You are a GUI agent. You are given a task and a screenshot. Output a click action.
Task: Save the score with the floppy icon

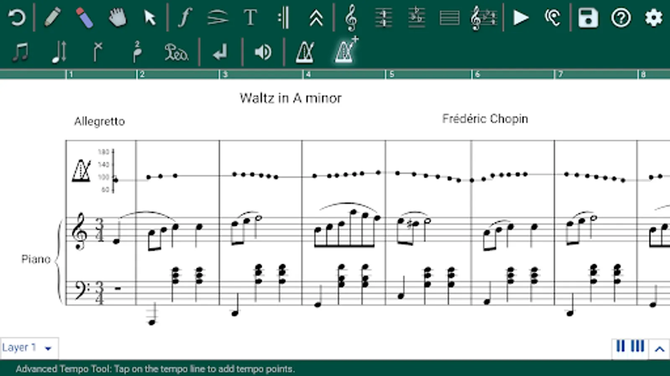click(588, 18)
